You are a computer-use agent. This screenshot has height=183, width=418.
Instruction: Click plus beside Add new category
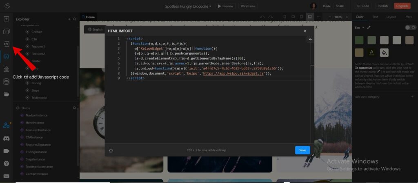pos(412,97)
